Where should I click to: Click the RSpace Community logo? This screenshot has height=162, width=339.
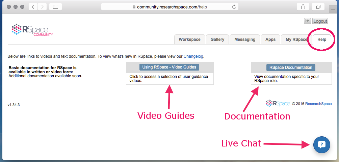(x=32, y=30)
